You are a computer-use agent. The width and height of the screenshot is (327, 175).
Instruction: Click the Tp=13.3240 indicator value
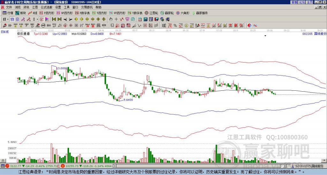coord(41,34)
